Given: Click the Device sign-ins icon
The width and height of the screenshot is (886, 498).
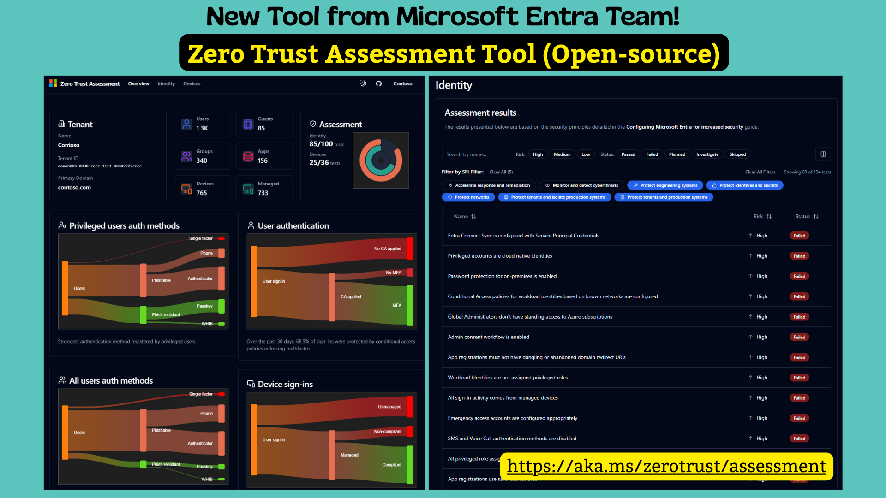Looking at the screenshot, I should click(x=251, y=384).
